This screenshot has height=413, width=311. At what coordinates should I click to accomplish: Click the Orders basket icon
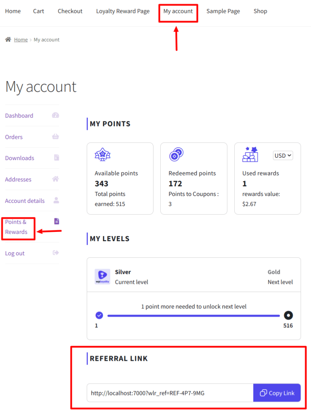[x=55, y=136]
